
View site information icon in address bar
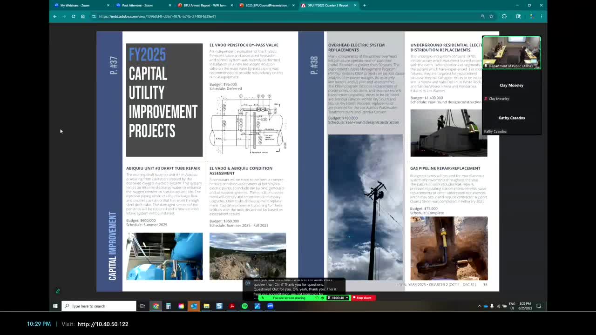[x=94, y=16]
